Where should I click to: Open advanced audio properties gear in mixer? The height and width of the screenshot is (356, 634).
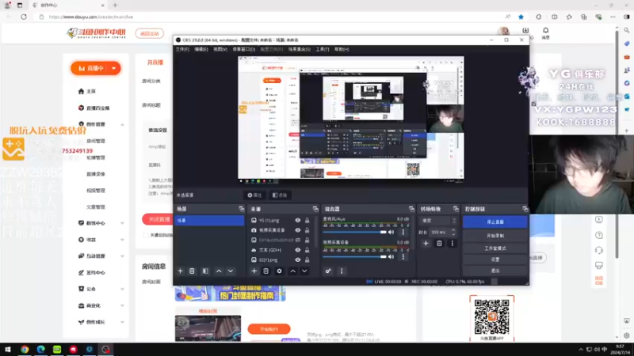pyautogui.click(x=328, y=271)
